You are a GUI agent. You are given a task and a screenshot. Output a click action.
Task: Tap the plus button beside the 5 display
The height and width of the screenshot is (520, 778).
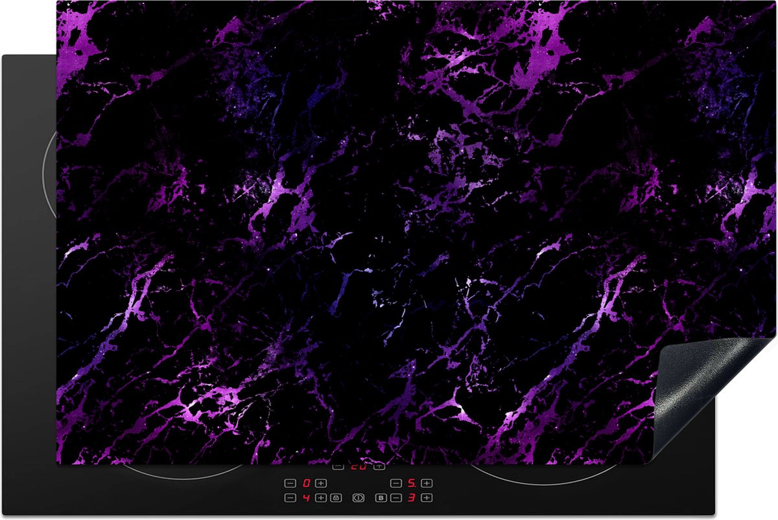coord(427,483)
